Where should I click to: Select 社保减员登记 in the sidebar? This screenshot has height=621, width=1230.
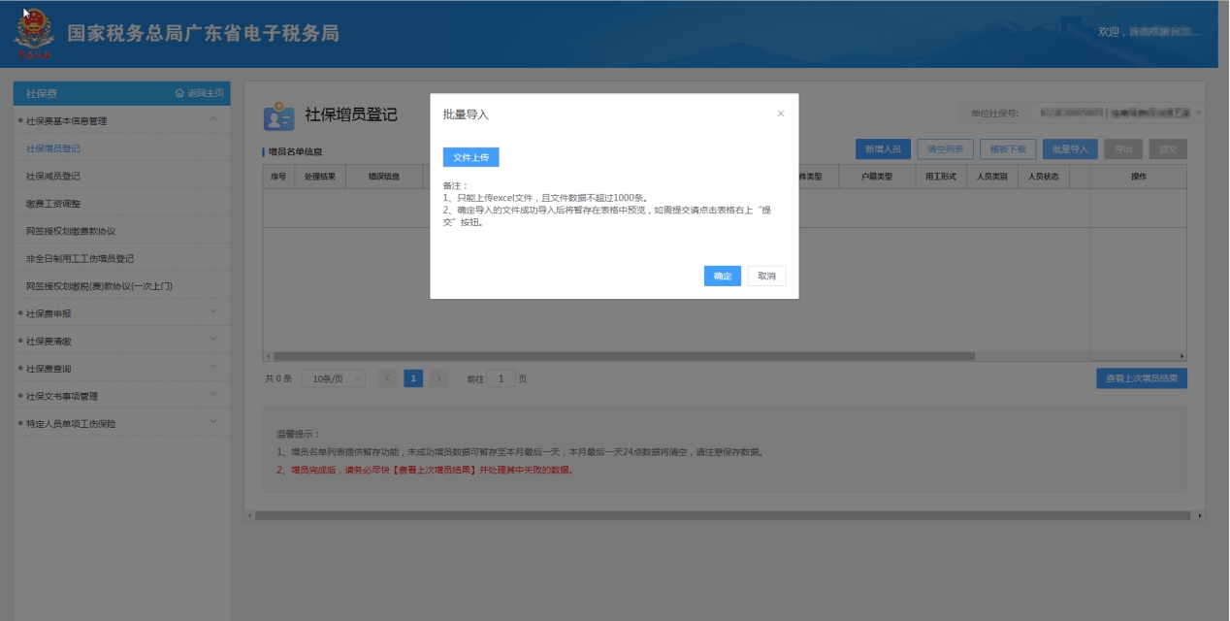[53, 177]
